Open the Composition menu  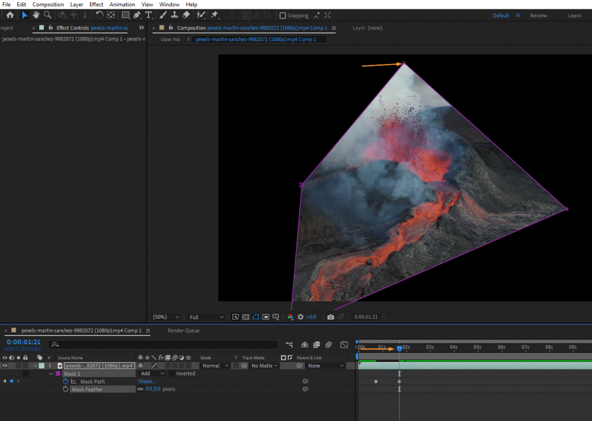[x=48, y=4]
